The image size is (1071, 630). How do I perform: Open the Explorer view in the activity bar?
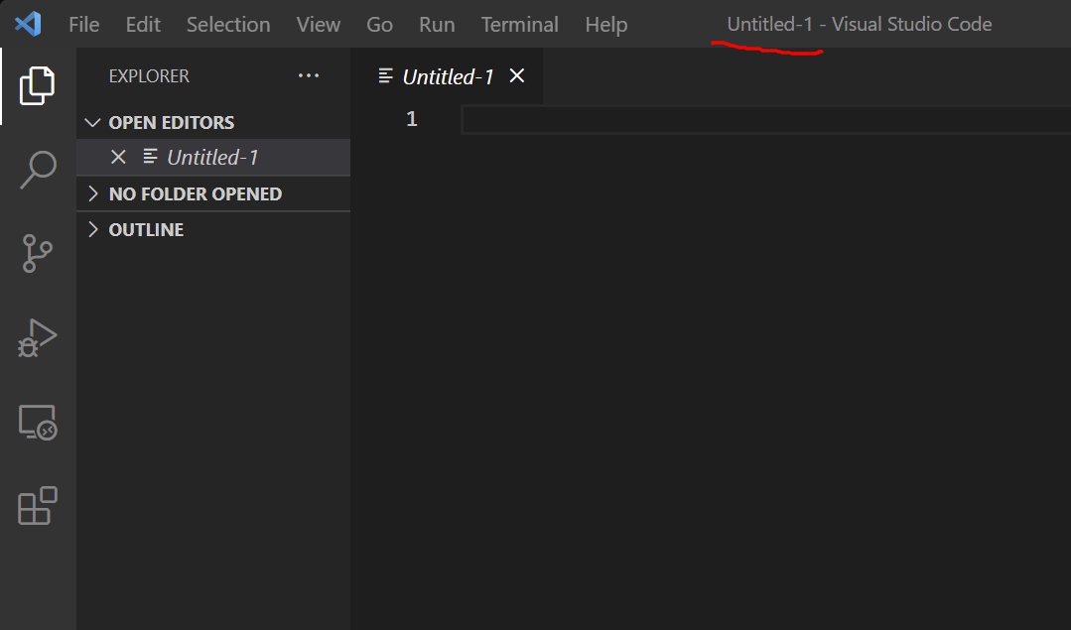pyautogui.click(x=38, y=85)
